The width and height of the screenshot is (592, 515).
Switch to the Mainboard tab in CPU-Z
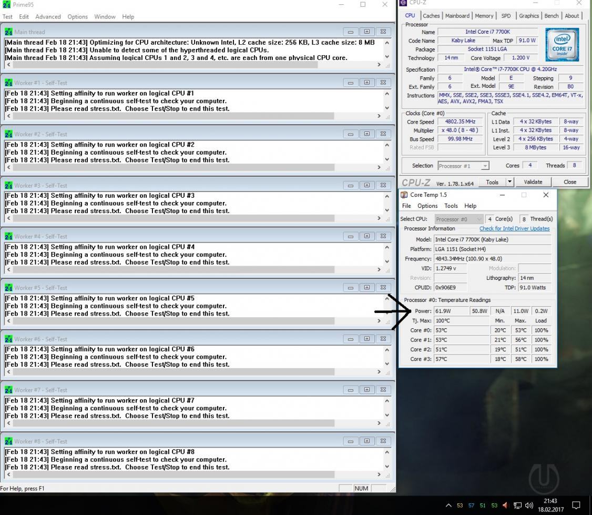pos(457,15)
